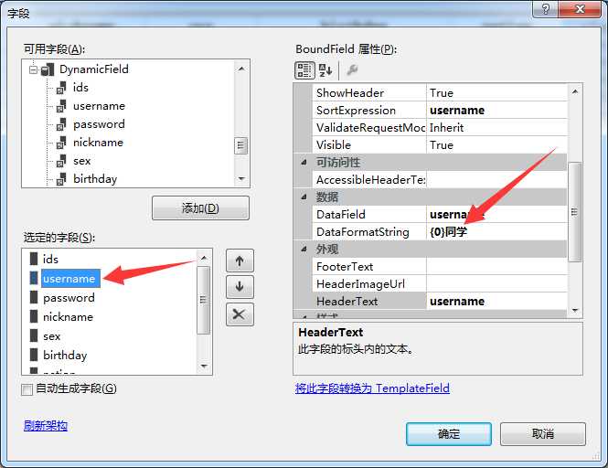The image size is (608, 468).
Task: Click the icon beside birthday in available fields
Action: pyautogui.click(x=61, y=179)
